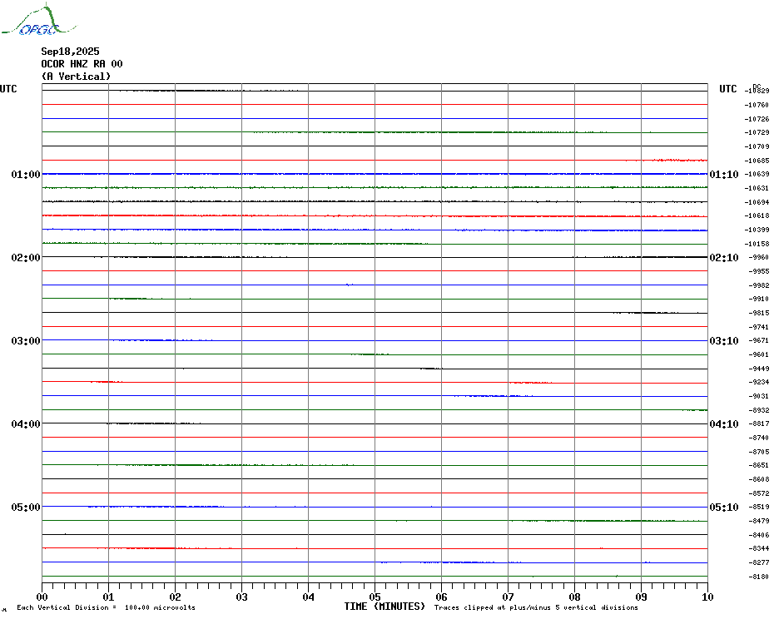
Task: Click the TIME (MINUTES) axis title
Action: tap(385, 607)
